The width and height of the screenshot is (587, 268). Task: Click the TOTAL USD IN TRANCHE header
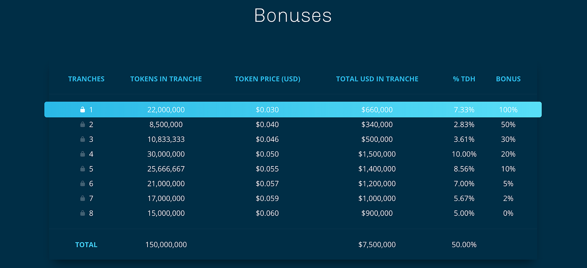(377, 79)
